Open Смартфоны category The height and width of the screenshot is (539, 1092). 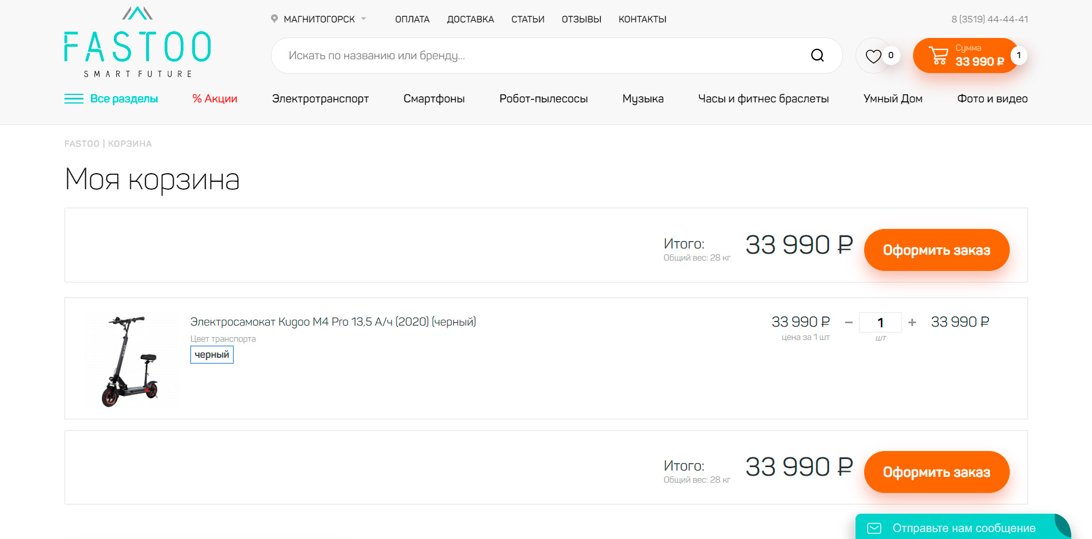(x=434, y=99)
